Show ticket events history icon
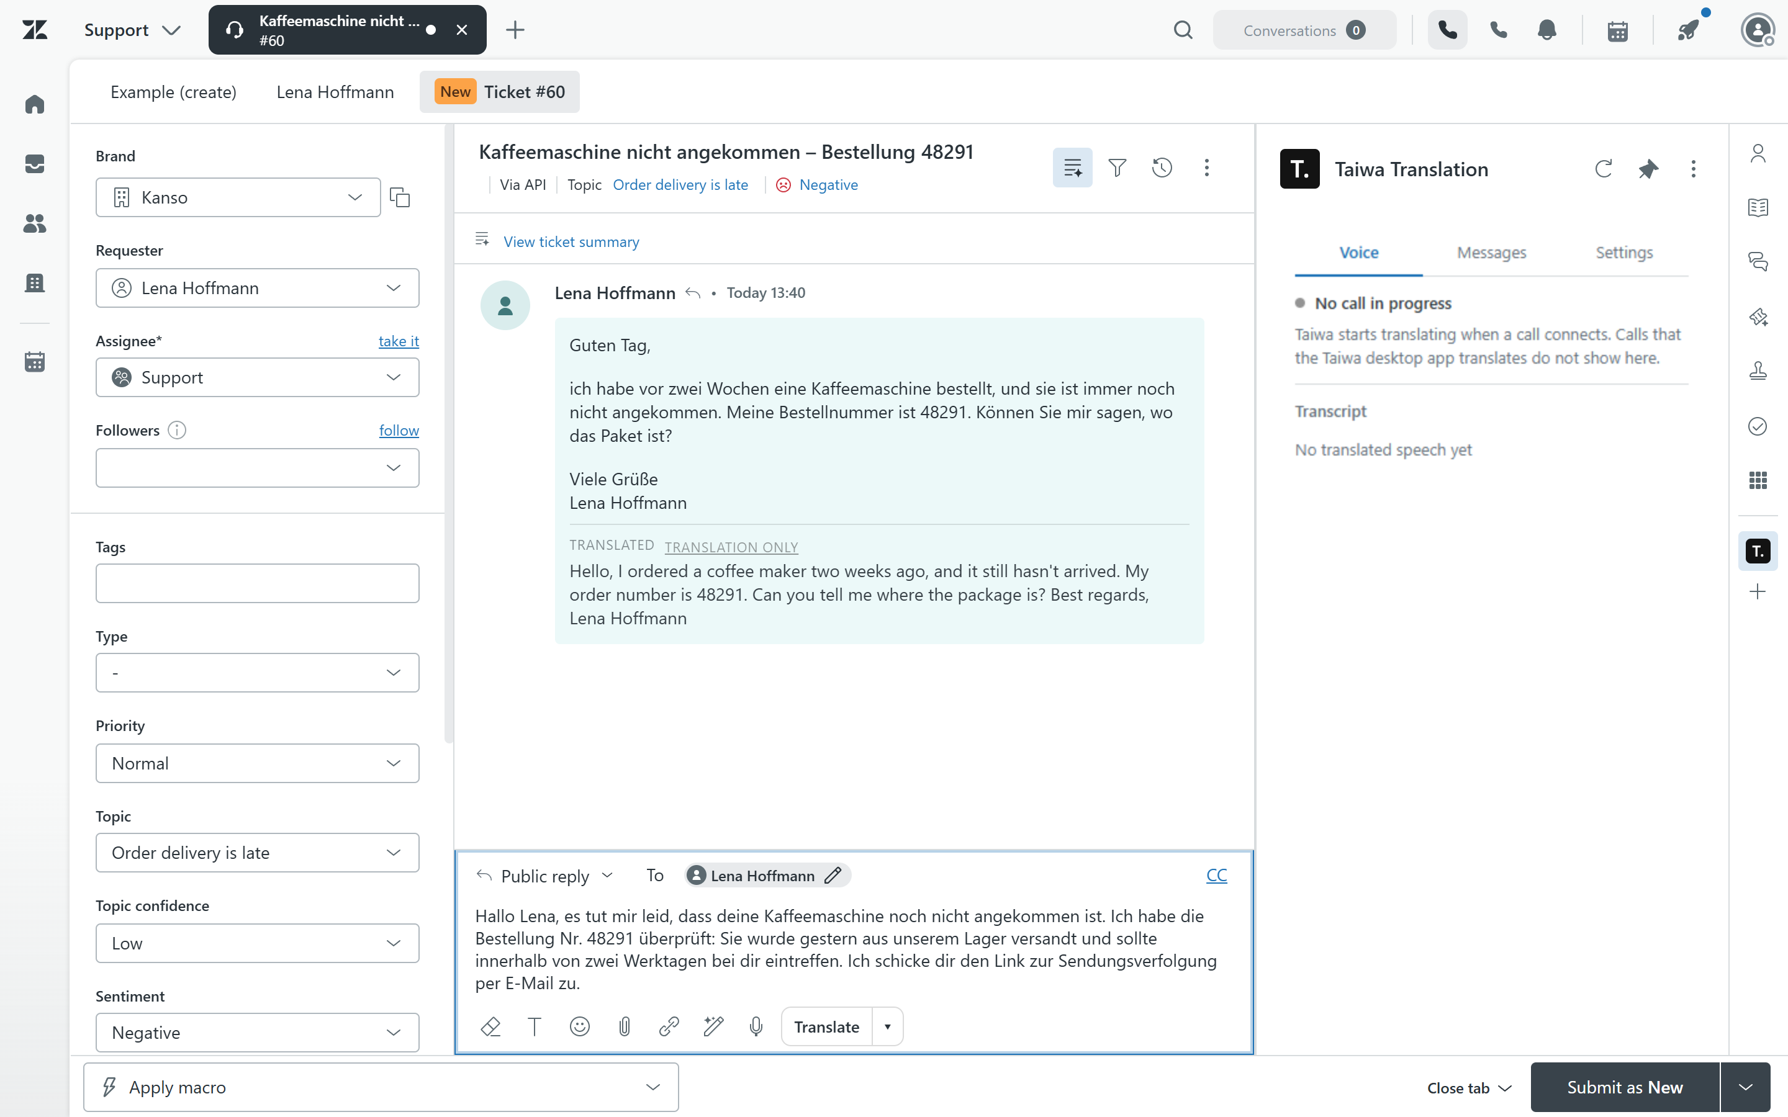1788x1117 pixels. coord(1162,168)
